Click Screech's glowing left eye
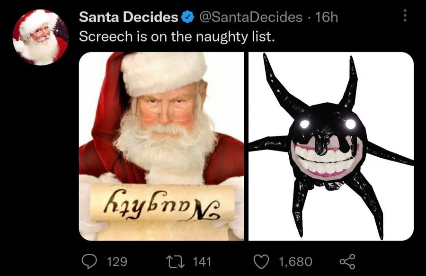Viewport: 426px width, 276px height. (305, 124)
